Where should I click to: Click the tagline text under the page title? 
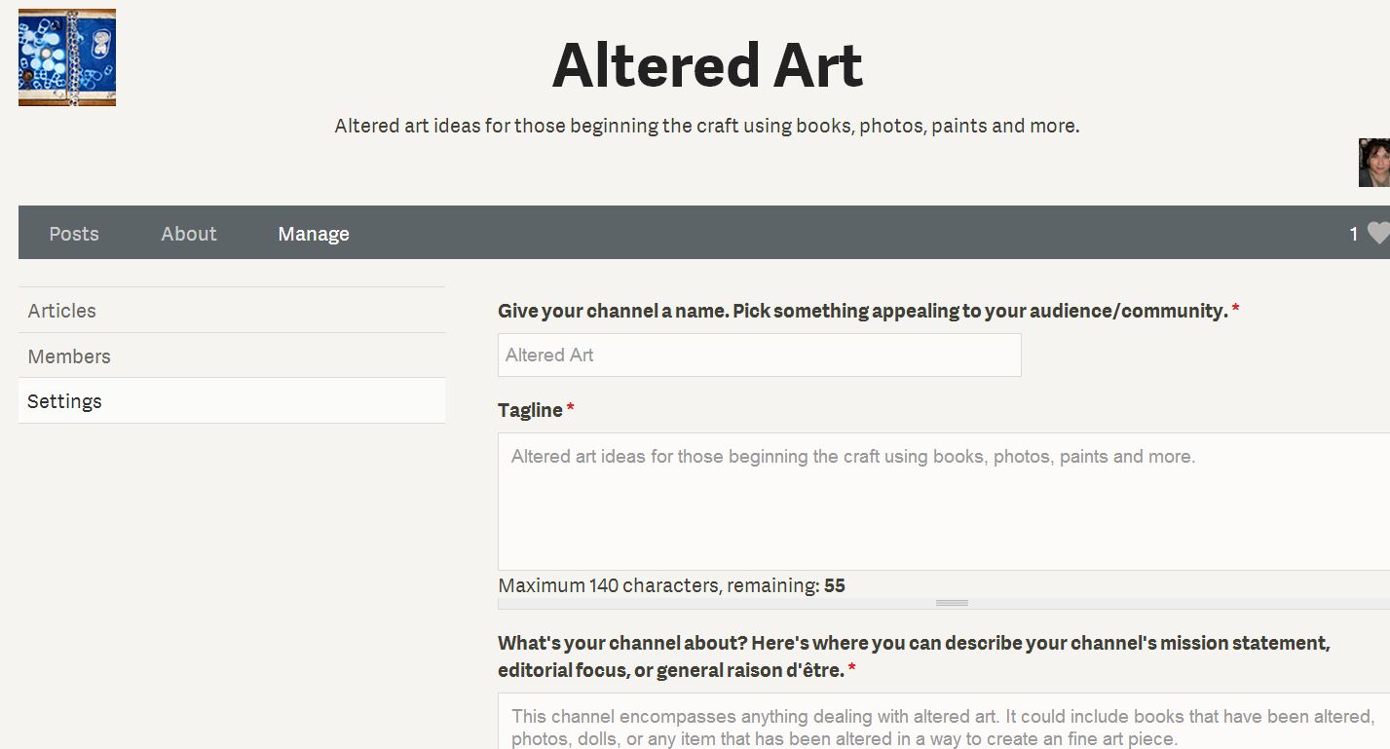click(706, 126)
